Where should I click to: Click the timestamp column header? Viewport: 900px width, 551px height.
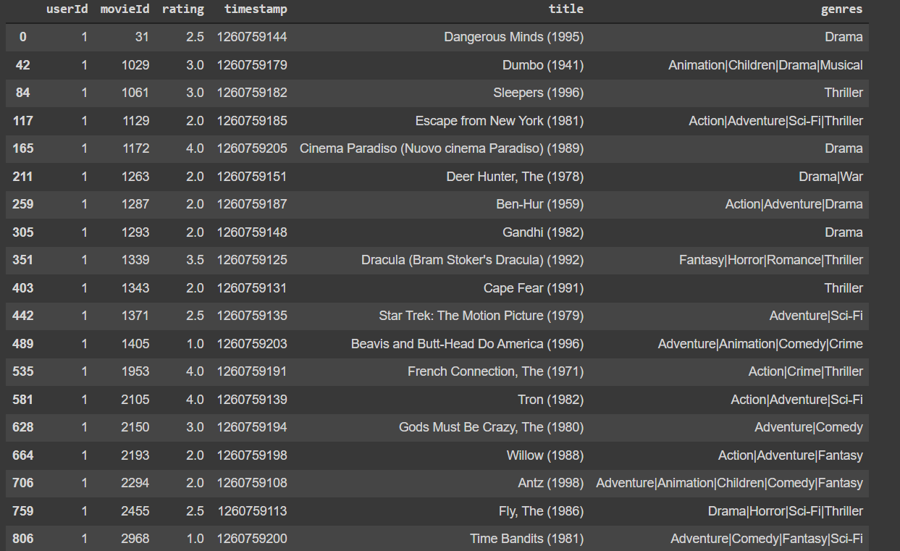click(x=256, y=9)
